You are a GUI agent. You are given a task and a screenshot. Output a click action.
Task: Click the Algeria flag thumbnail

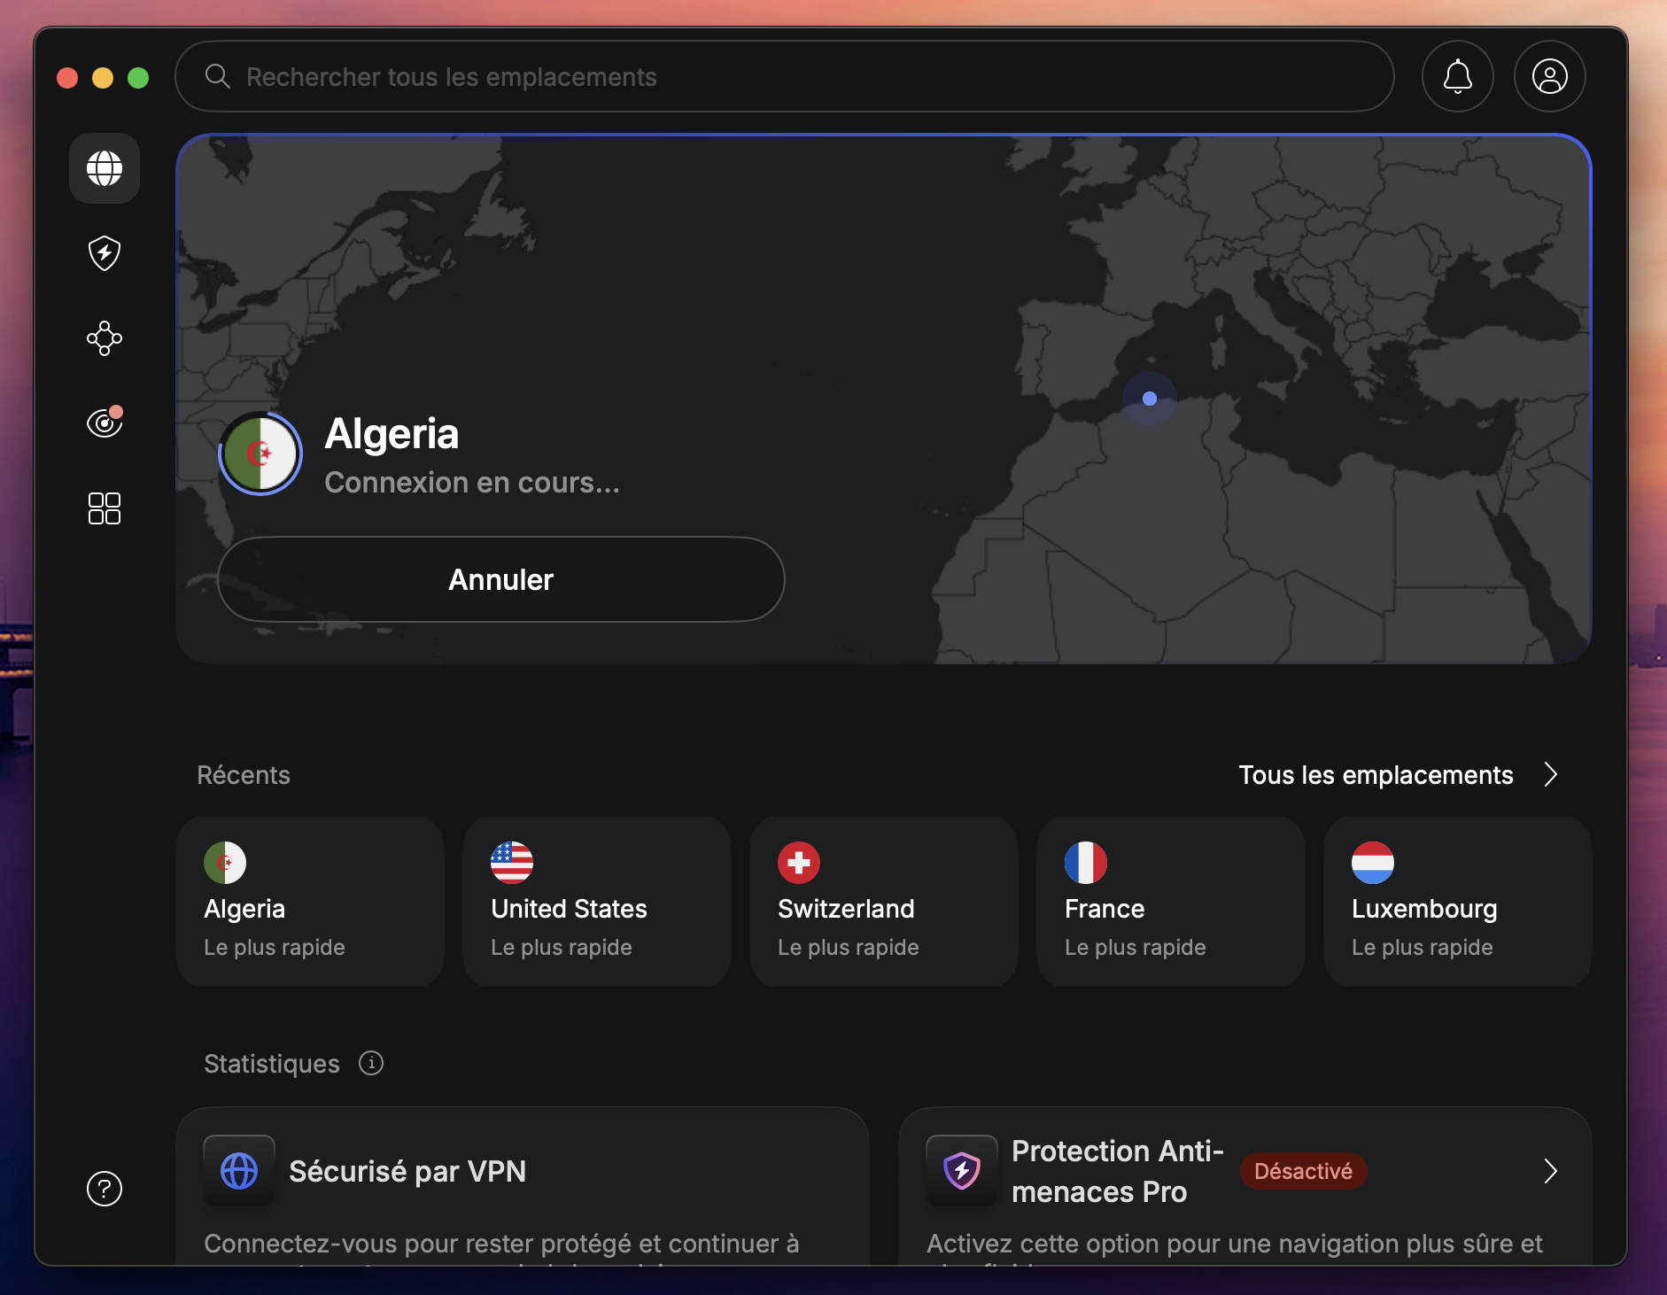tap(260, 453)
